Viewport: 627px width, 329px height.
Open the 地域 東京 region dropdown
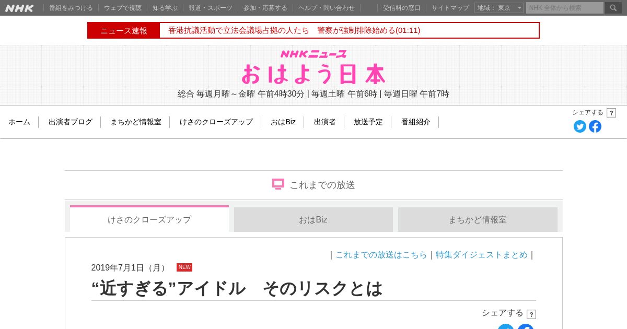[x=498, y=8]
